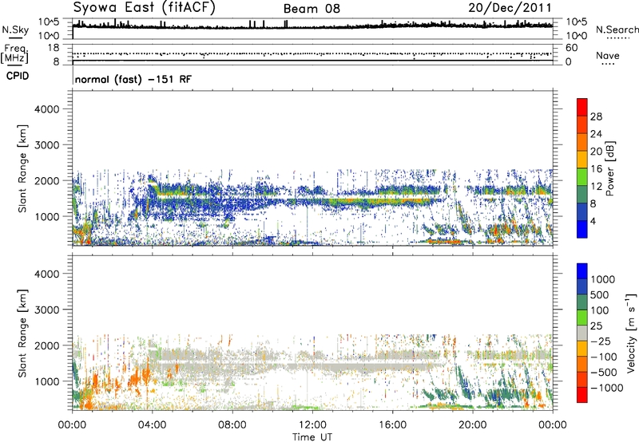Click the left '10^5' N.Sky axis tick
This screenshot has width=639, height=442.
click(x=49, y=22)
